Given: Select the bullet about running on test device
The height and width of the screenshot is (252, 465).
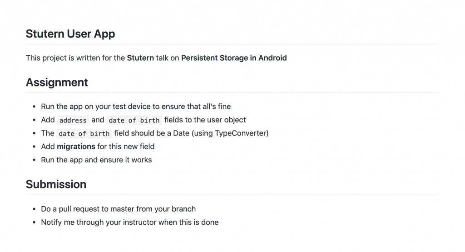Looking at the screenshot, I should (x=136, y=107).
